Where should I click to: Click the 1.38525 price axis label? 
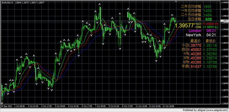click(x=225, y=43)
